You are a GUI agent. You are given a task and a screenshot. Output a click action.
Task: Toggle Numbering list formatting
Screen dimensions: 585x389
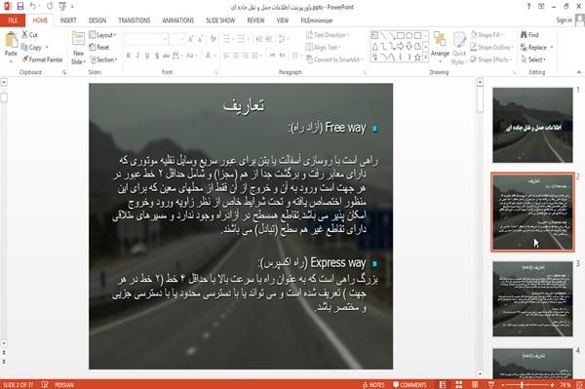242,38
